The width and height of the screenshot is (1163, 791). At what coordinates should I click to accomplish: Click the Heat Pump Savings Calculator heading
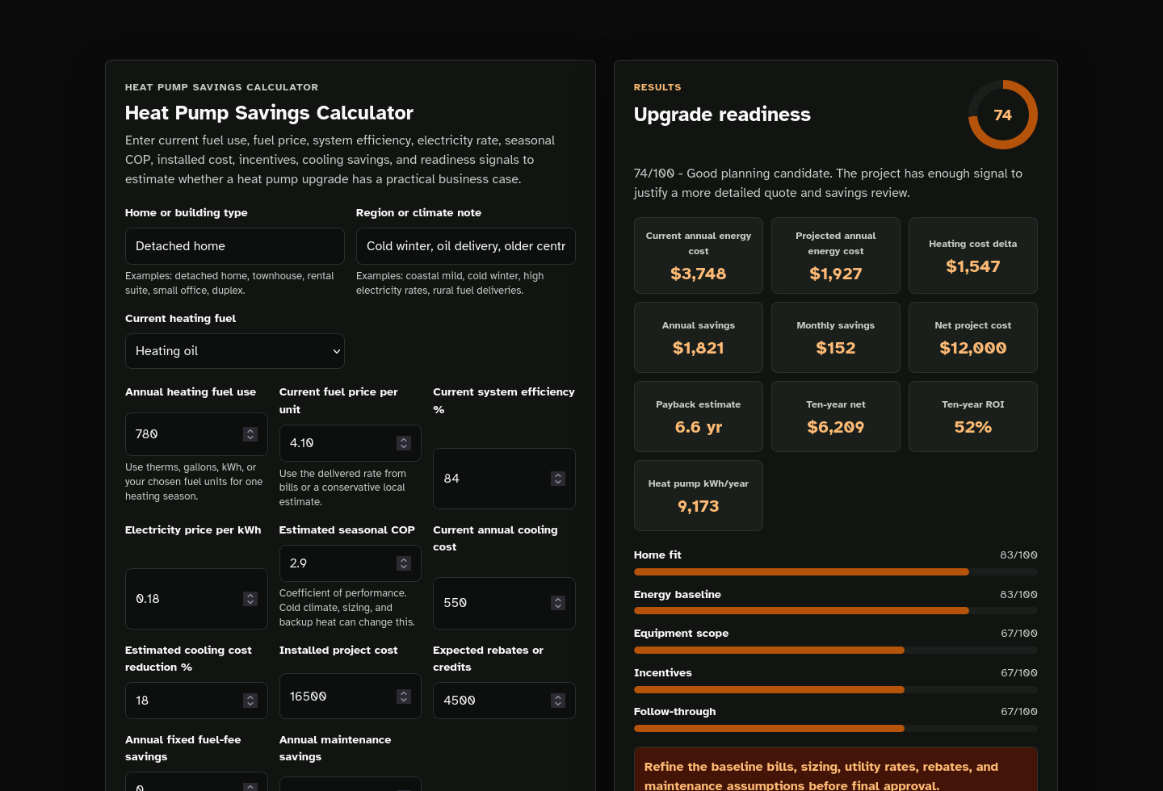point(269,113)
